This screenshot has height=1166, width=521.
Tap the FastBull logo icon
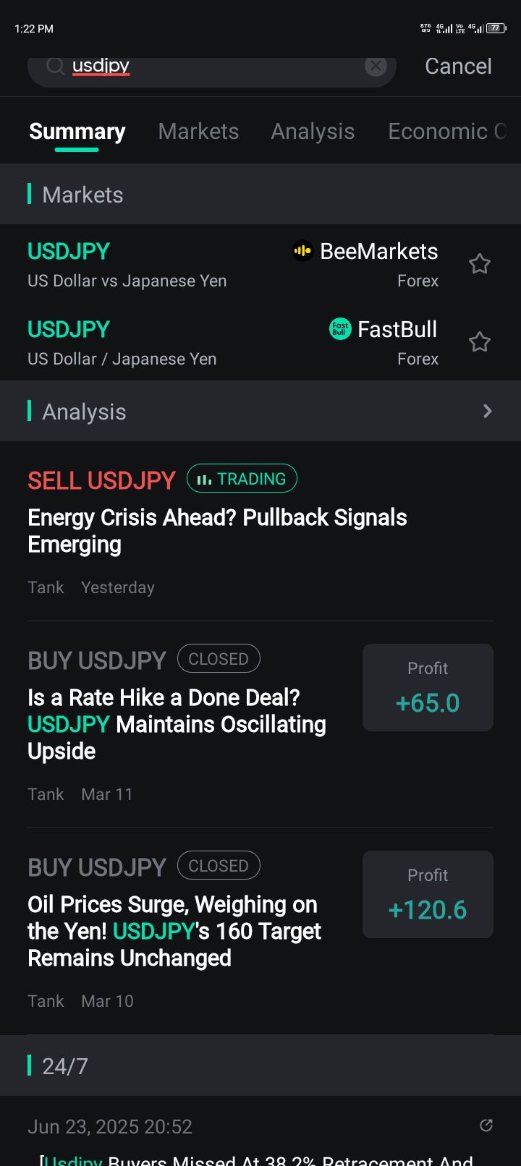point(340,329)
